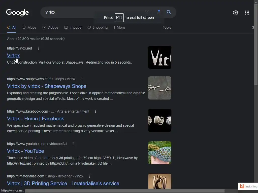Click the i.materialise.com shop designer breadcrumb
The height and width of the screenshot is (193, 258).
coord(45,176)
